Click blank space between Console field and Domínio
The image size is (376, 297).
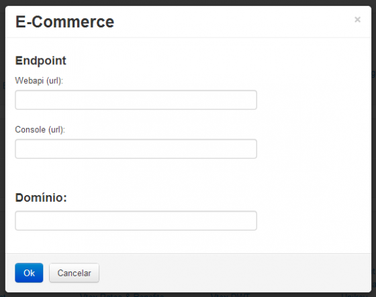(x=136, y=175)
